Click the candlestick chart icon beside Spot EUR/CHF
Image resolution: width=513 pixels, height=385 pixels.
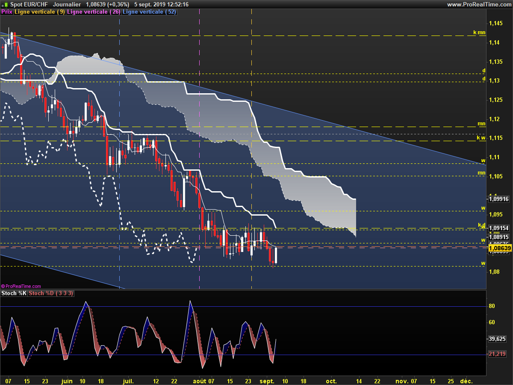pyautogui.click(x=6, y=4)
